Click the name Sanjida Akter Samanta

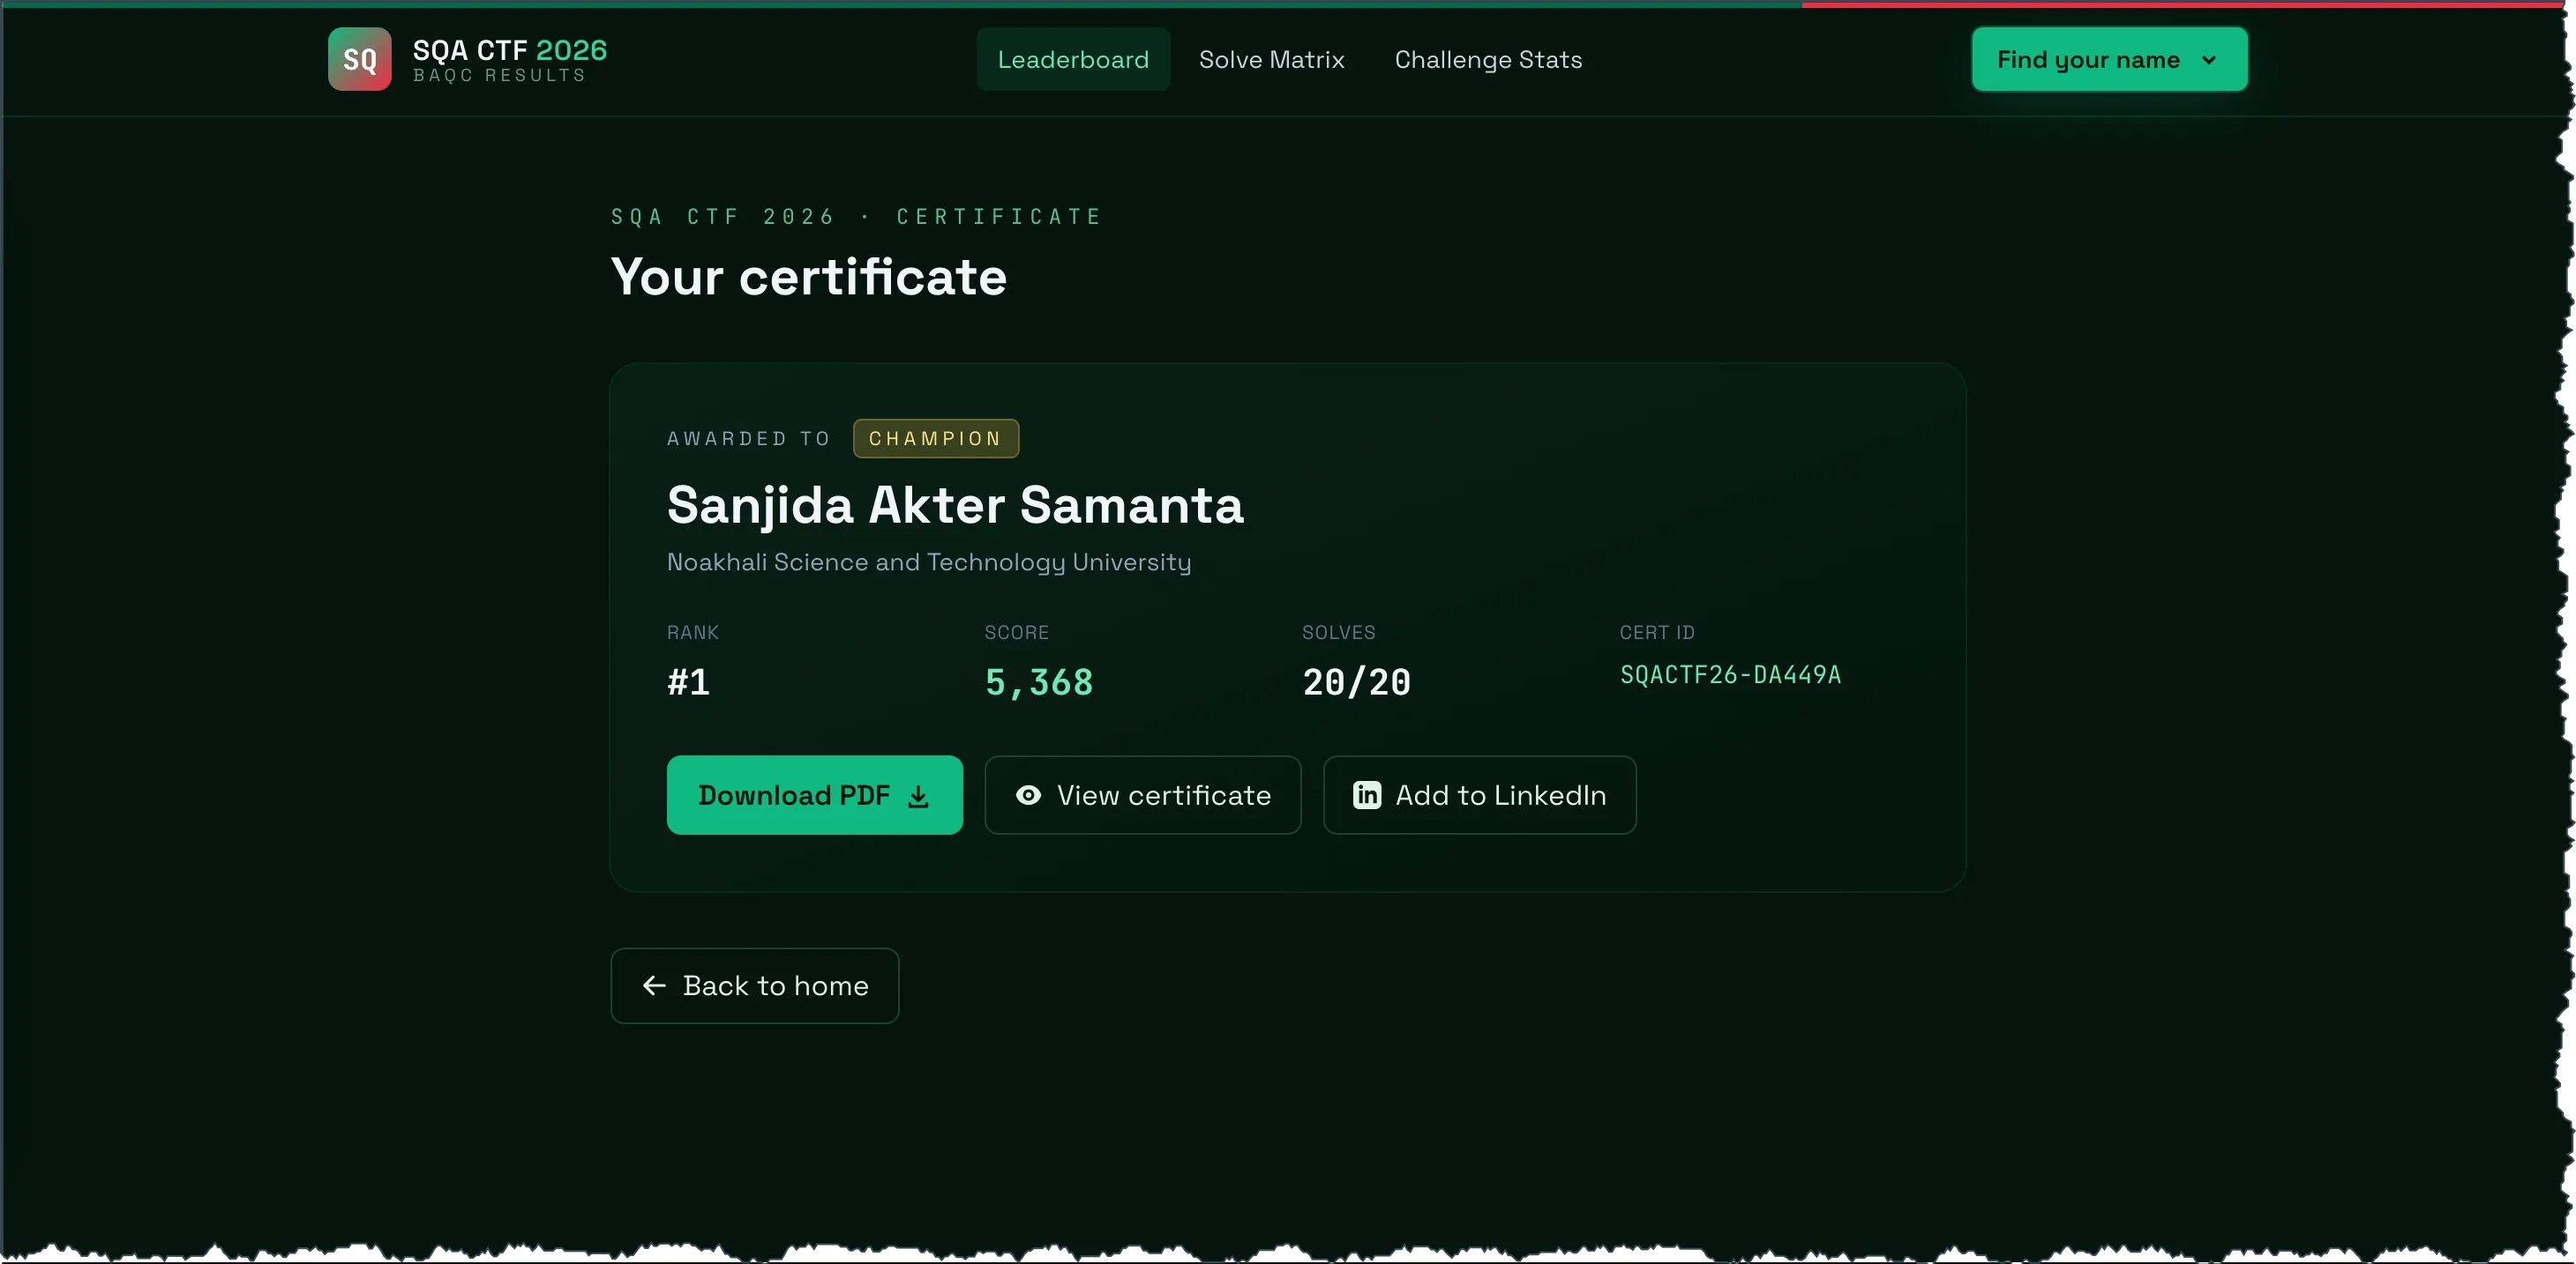[955, 506]
